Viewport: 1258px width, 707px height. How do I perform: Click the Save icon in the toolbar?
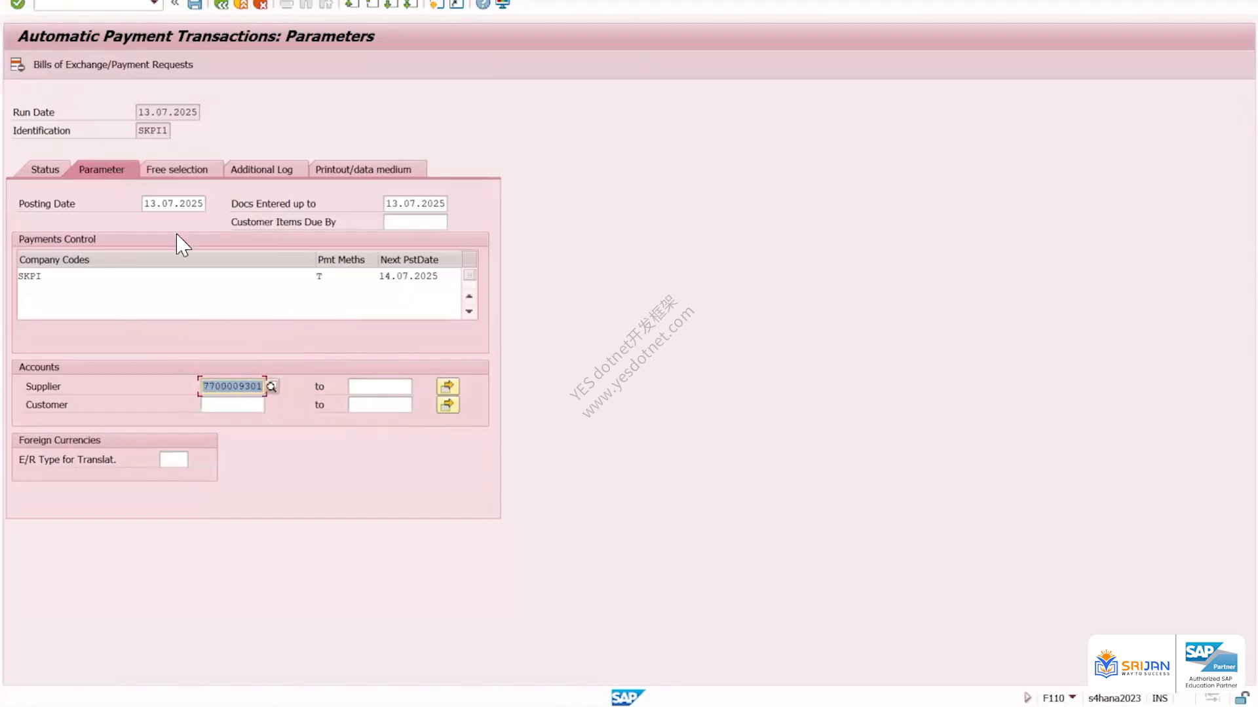point(195,4)
